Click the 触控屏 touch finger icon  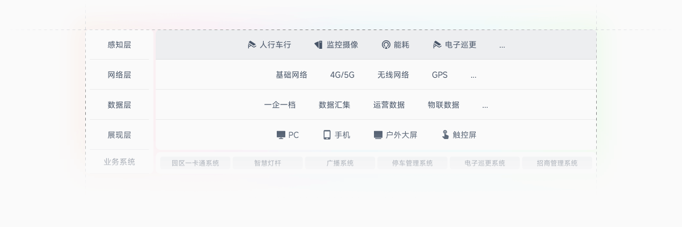tap(446, 135)
